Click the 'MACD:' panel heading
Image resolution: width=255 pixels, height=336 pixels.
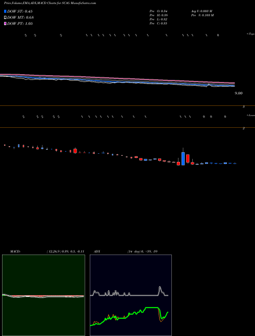pos(15,251)
